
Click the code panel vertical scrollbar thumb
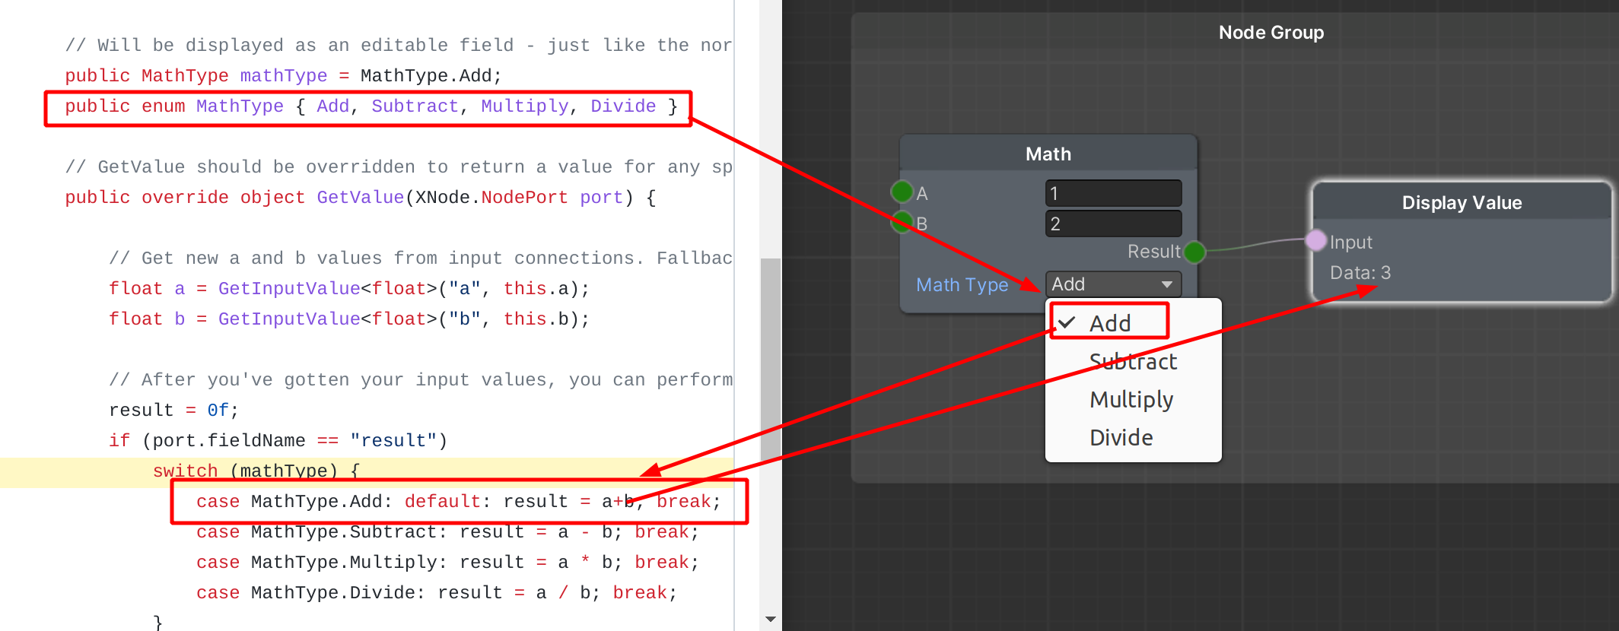[771, 357]
